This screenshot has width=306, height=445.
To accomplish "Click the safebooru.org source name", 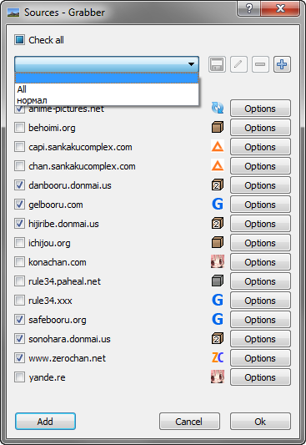I will (x=58, y=320).
